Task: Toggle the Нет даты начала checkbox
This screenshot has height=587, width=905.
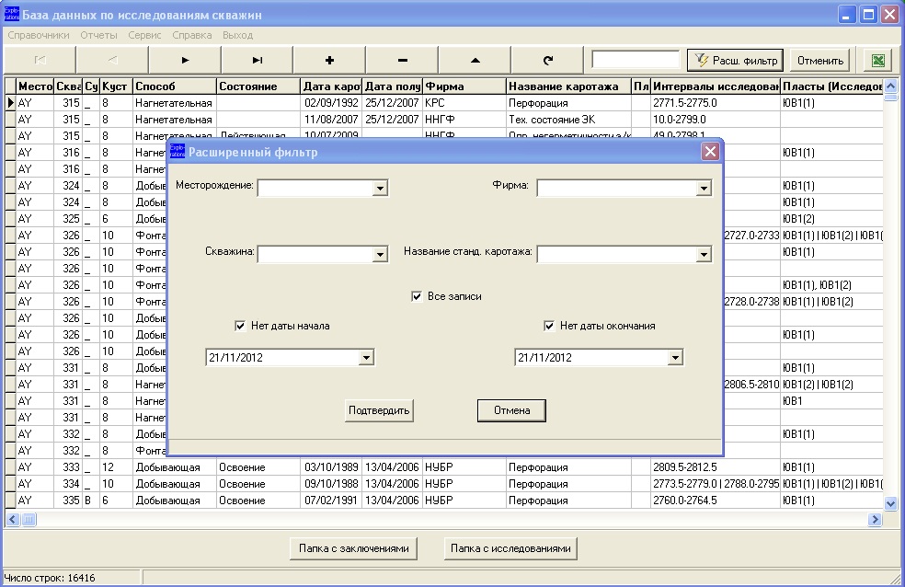Action: [x=240, y=326]
